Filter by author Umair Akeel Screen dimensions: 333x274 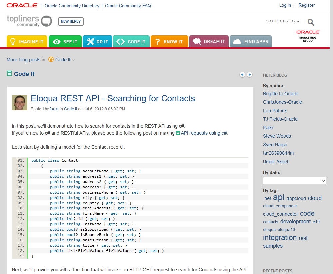coord(275,162)
